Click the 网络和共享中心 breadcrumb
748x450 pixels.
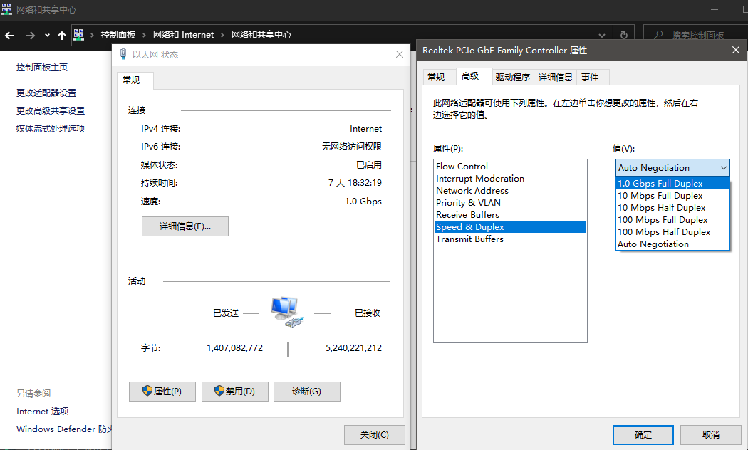(261, 35)
